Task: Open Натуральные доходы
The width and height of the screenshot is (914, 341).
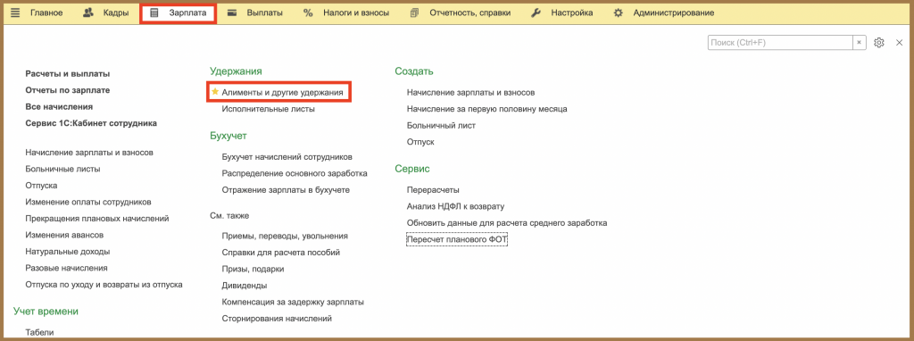Action: pos(68,252)
